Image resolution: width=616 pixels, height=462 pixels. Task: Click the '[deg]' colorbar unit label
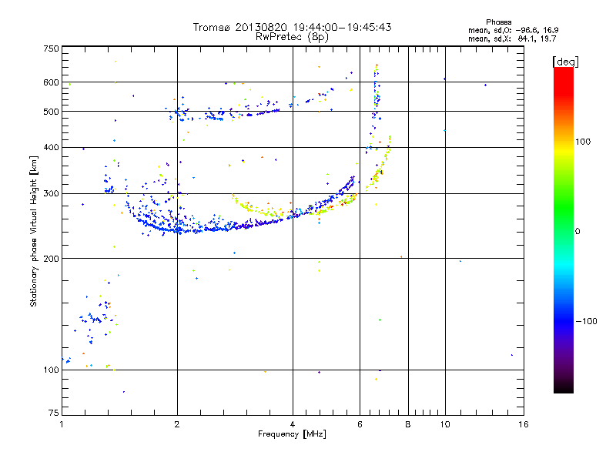[x=565, y=62]
